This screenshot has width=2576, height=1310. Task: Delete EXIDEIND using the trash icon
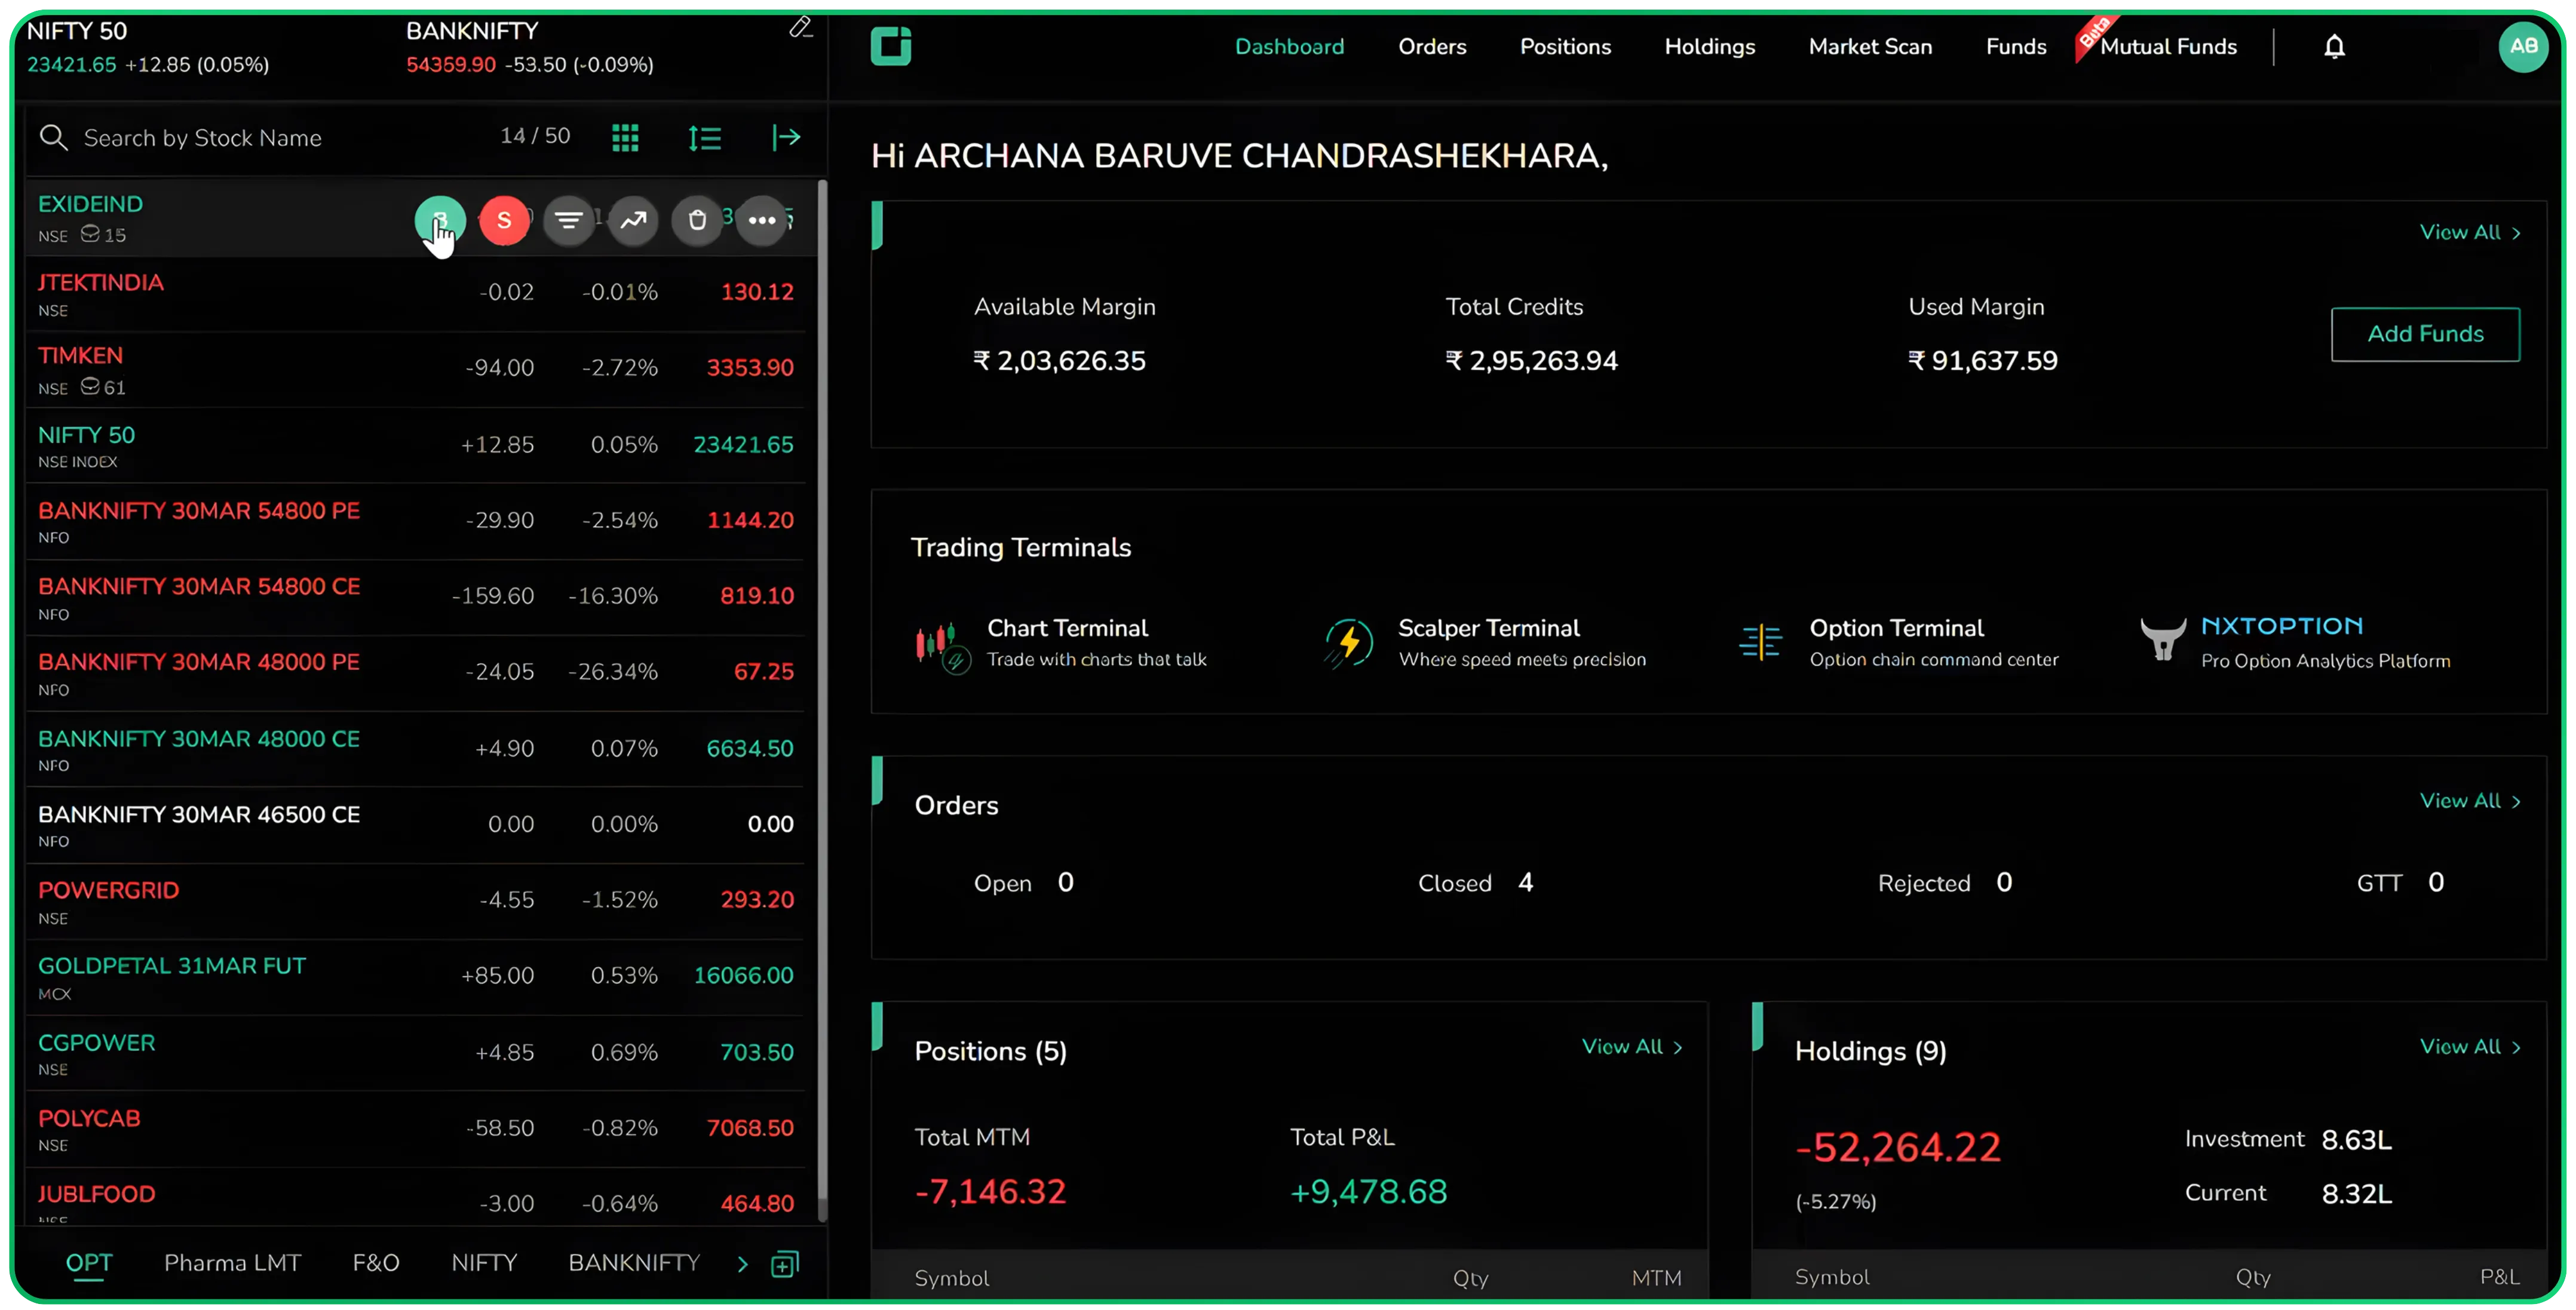(697, 220)
